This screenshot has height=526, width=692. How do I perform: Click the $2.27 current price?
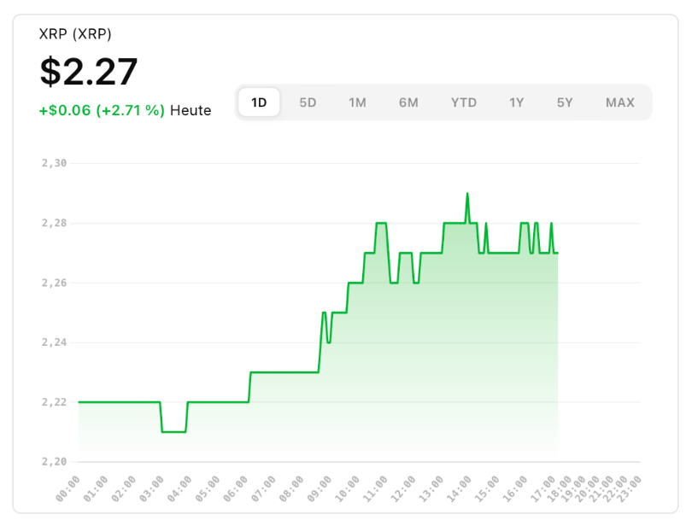89,72
